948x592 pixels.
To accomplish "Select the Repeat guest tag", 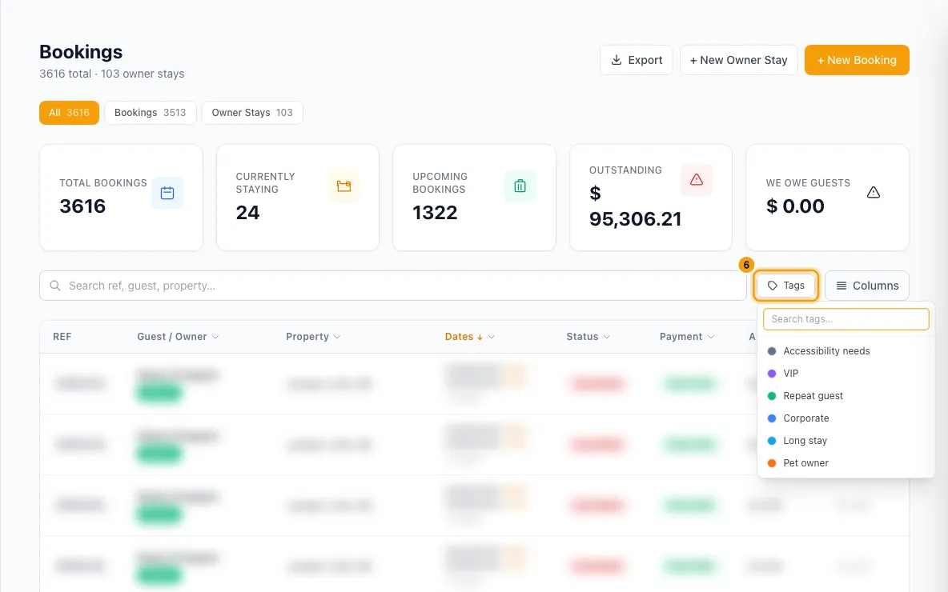I will pos(846,396).
